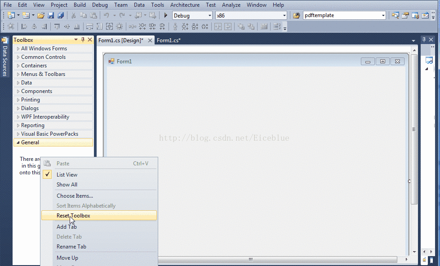Click the Align Centers layout icon
This screenshot has height=266, width=440.
pyautogui.click(x=34, y=27)
